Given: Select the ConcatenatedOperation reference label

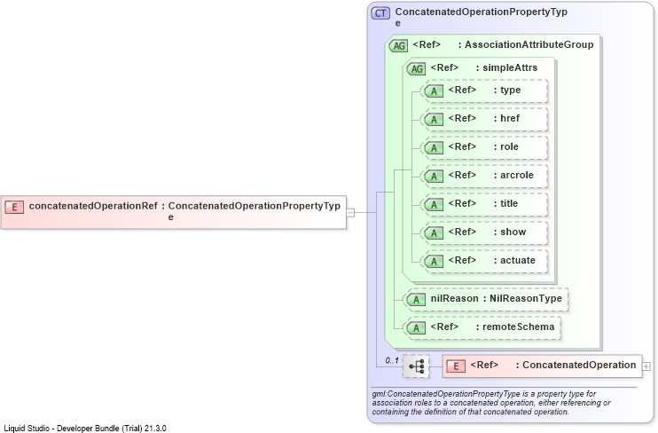Looking at the screenshot, I should tap(579, 365).
